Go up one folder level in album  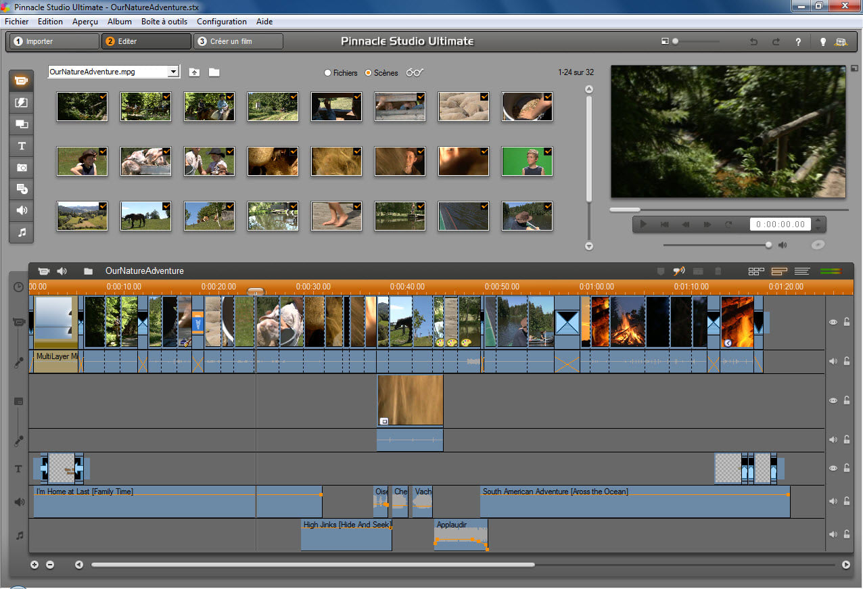coord(194,72)
